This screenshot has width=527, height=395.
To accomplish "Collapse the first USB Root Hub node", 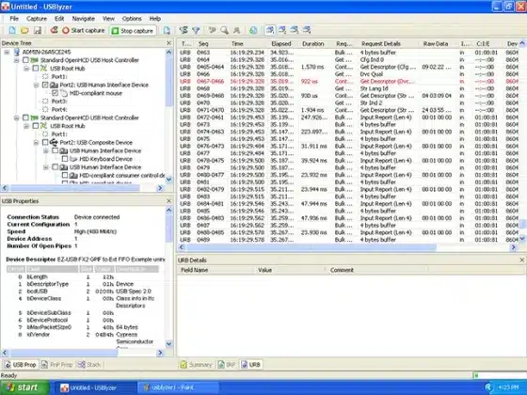I will click(x=26, y=69).
